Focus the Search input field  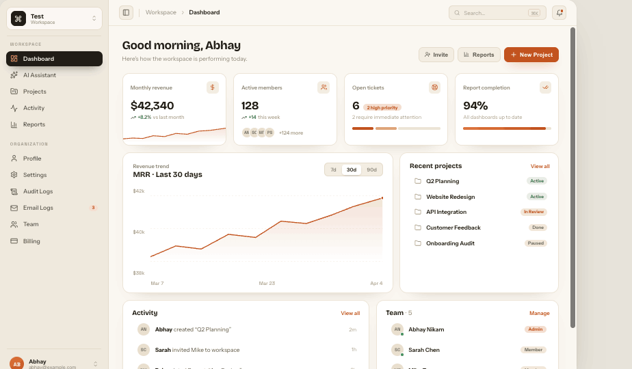[x=497, y=13]
